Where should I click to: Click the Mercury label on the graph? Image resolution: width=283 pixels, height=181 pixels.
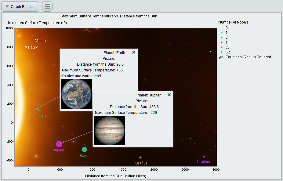31,47
